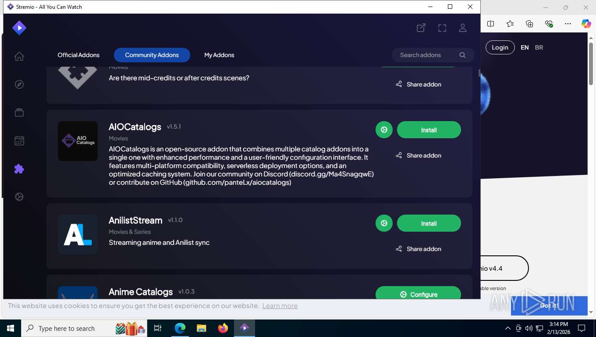This screenshot has width=596, height=337.
Task: Share the after-credits addon
Action: coord(419,84)
